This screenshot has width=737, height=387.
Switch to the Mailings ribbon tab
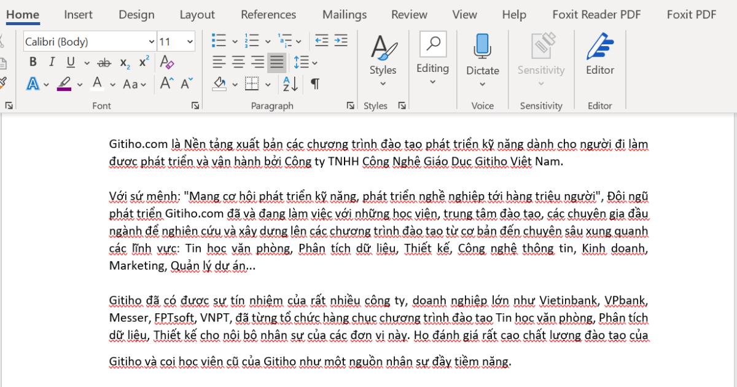coord(344,14)
